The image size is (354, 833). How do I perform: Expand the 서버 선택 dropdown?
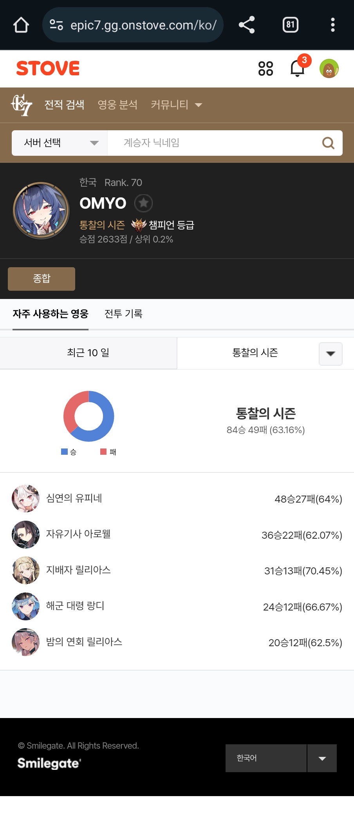(x=60, y=143)
